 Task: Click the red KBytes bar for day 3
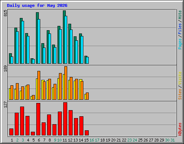(x=22, y=121)
